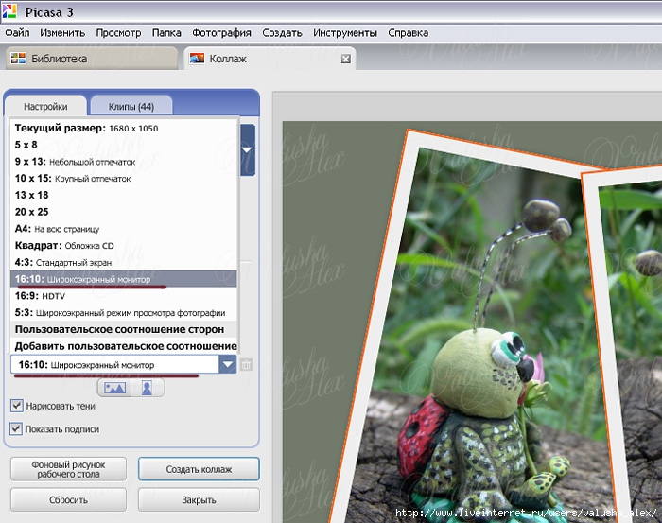The width and height of the screenshot is (662, 523).
Task: Click the trash icon beside format dropdown
Action: click(246, 364)
